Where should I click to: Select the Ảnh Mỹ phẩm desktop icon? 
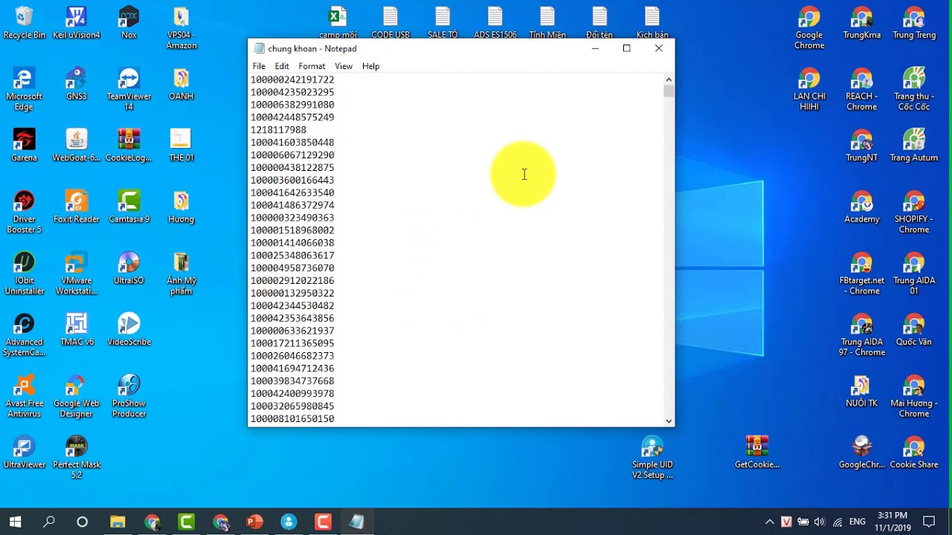tap(181, 273)
